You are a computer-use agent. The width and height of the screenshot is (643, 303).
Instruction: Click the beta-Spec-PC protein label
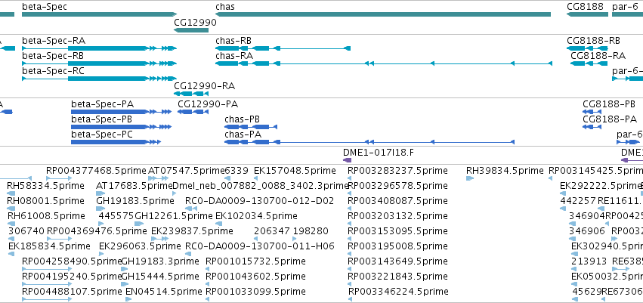(x=102, y=134)
